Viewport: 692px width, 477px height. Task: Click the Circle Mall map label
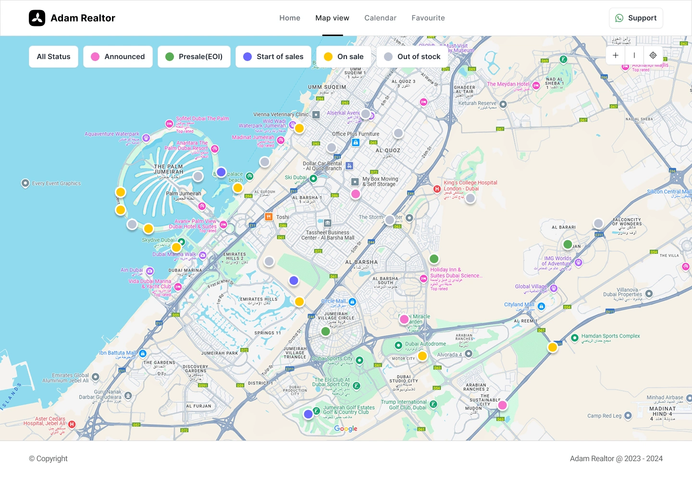[x=334, y=301]
